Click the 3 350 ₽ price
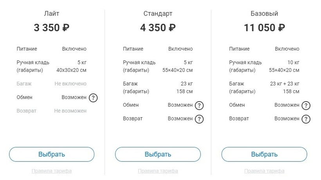The width and height of the screenshot is (321, 180). pos(52,28)
